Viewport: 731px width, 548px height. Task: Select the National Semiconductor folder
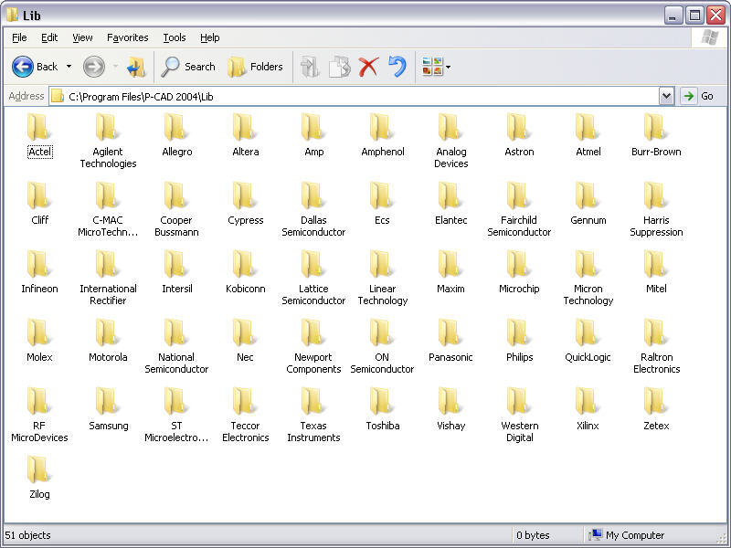pyautogui.click(x=176, y=347)
